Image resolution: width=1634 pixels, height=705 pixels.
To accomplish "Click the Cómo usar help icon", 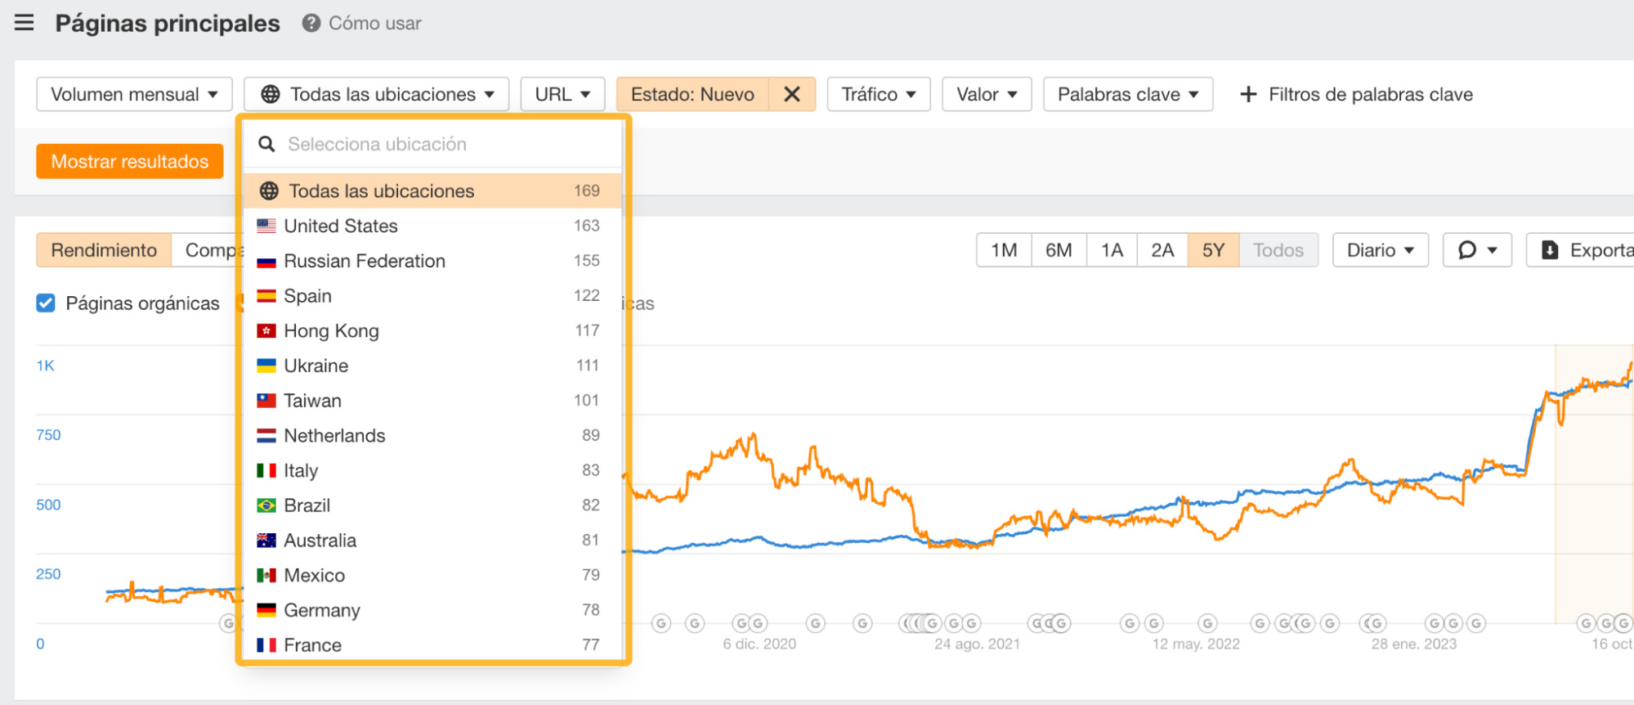I will (311, 23).
